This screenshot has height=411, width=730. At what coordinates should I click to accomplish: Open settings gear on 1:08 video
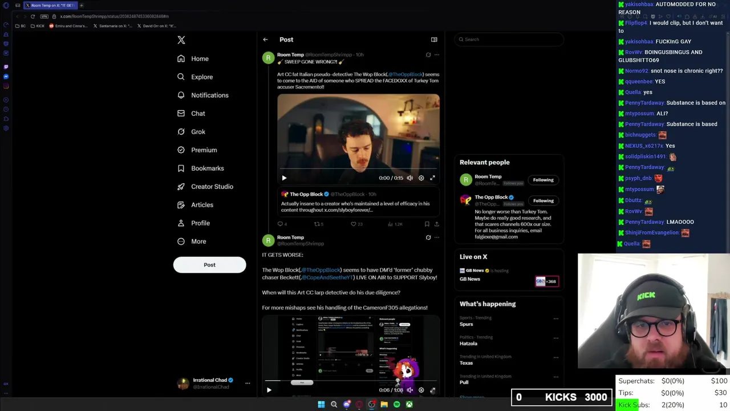421,390
